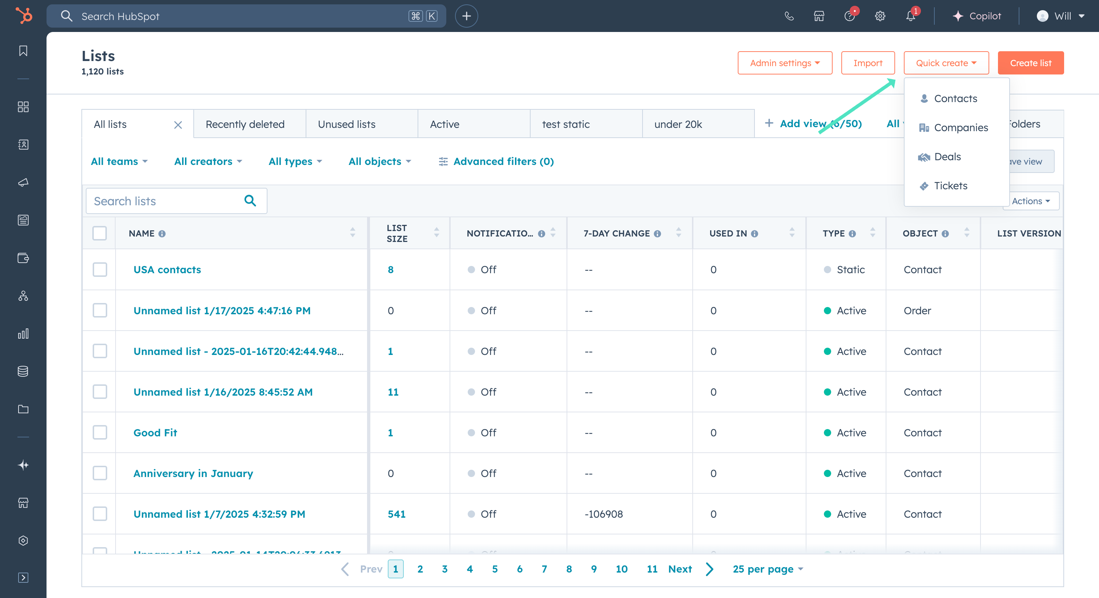This screenshot has height=598, width=1099.
Task: Open the Actions dropdown
Action: point(1030,201)
